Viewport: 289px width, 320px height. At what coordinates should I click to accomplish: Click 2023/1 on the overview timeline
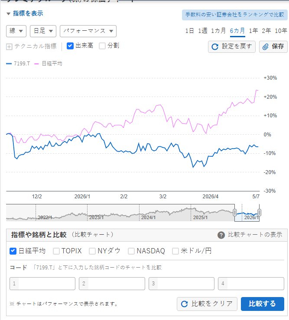96,217
